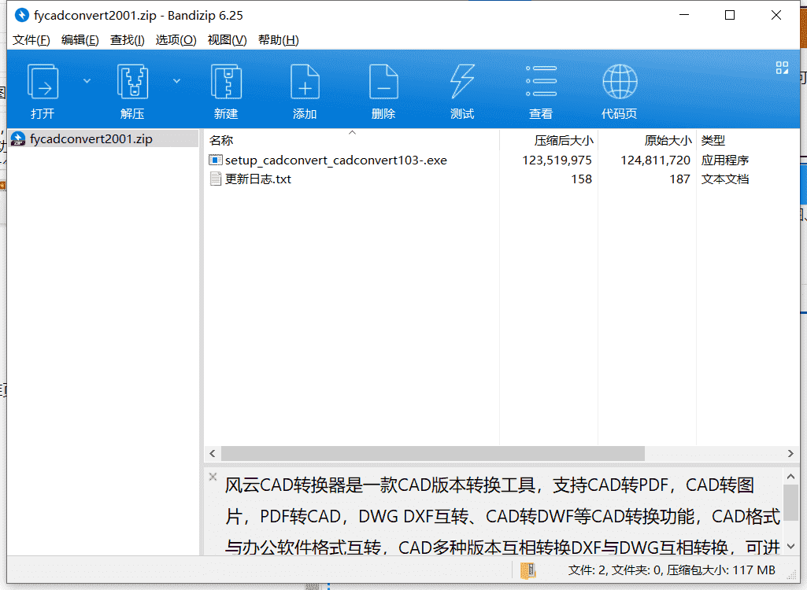807x590 pixels.
Task: Click the View (查看) list icon
Action: pos(541,81)
